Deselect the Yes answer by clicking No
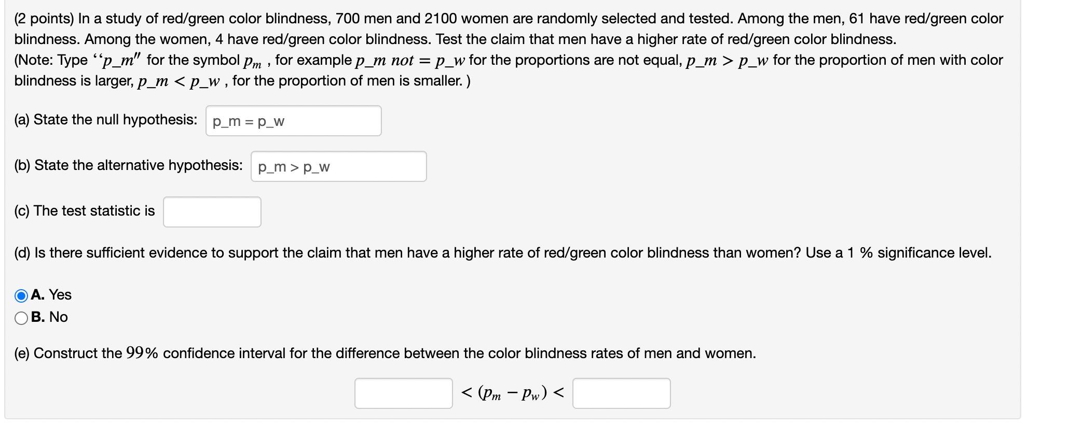 [21, 317]
